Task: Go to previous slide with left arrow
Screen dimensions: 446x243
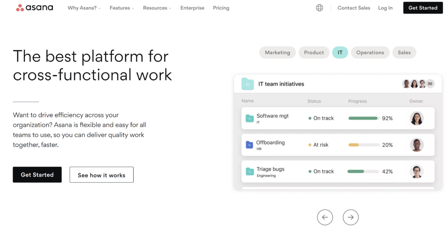Action: click(x=325, y=217)
